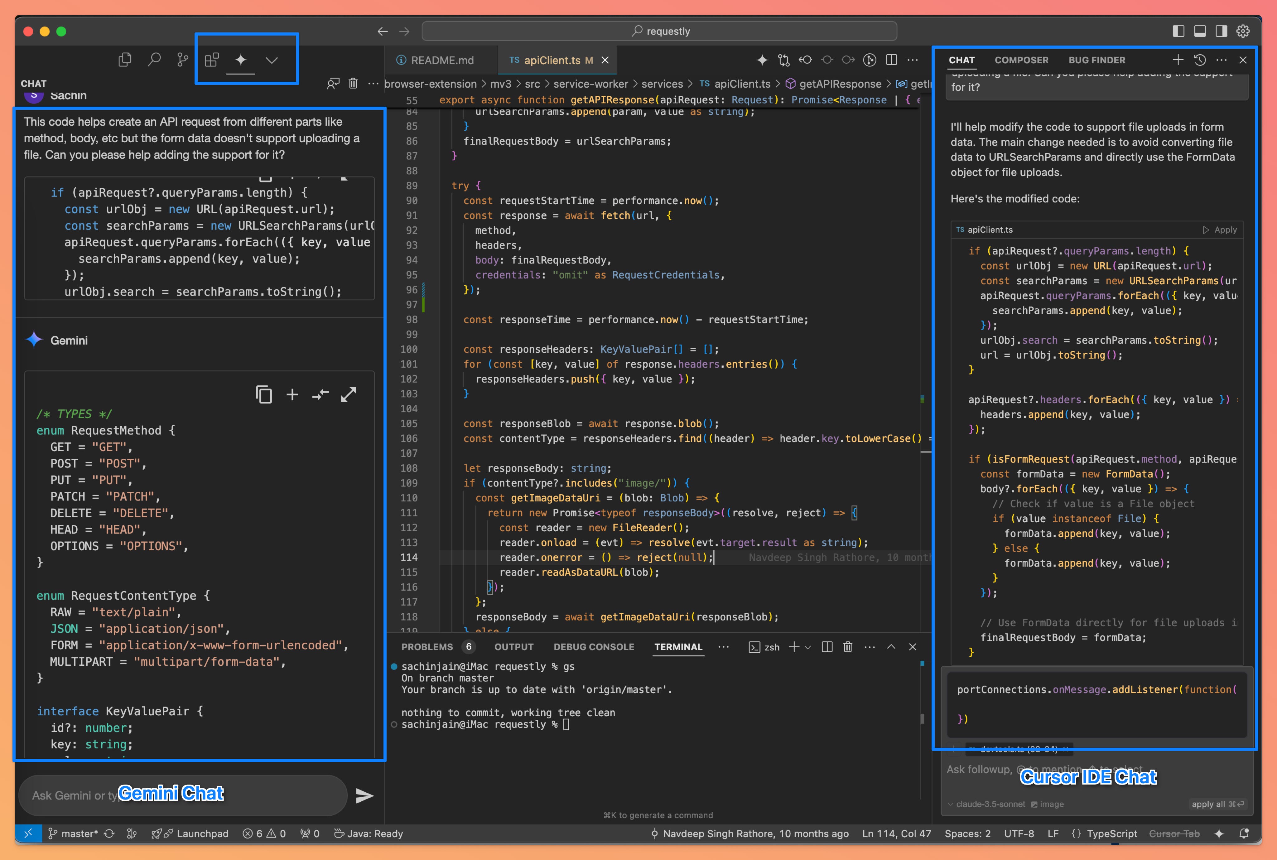This screenshot has width=1277, height=860.
Task: Click the Gemini sparkle icon in the toolbar
Action: point(241,60)
